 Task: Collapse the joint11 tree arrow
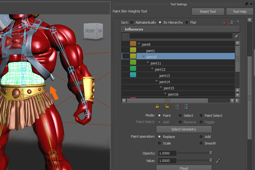pos(147,62)
